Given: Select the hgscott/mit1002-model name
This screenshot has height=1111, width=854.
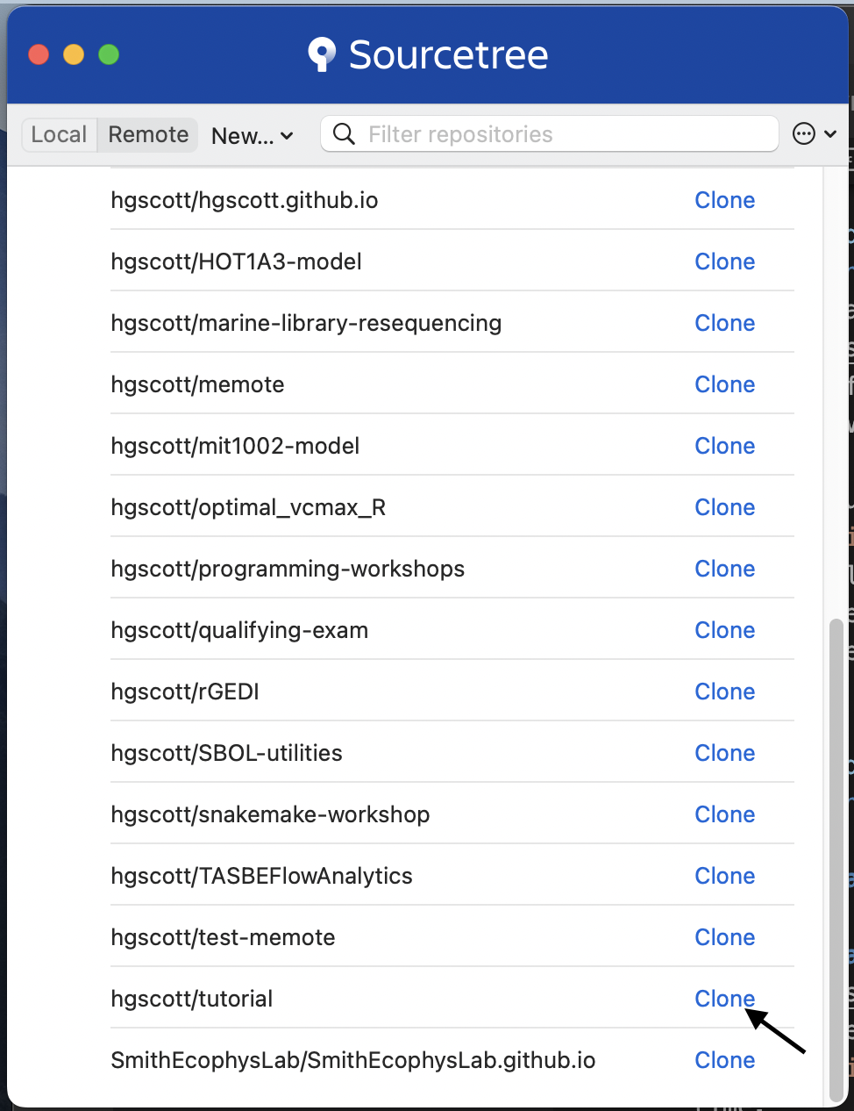Looking at the screenshot, I should 235,446.
